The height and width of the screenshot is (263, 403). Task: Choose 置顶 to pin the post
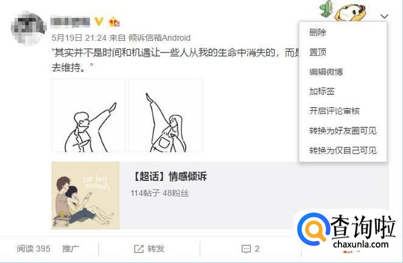(318, 52)
